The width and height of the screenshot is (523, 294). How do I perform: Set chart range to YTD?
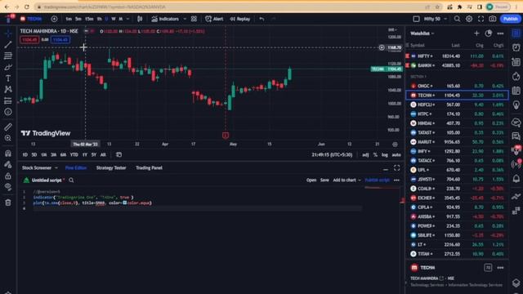tap(74, 154)
